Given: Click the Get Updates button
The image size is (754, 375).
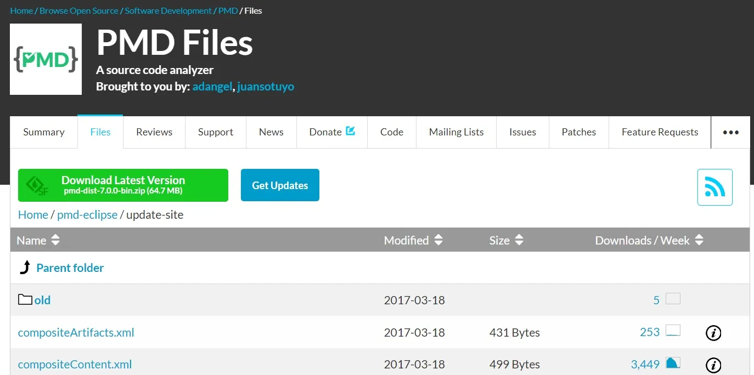Looking at the screenshot, I should (280, 185).
